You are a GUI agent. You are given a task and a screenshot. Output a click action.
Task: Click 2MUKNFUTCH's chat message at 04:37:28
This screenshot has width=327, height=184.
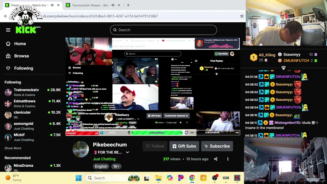[x=277, y=77]
